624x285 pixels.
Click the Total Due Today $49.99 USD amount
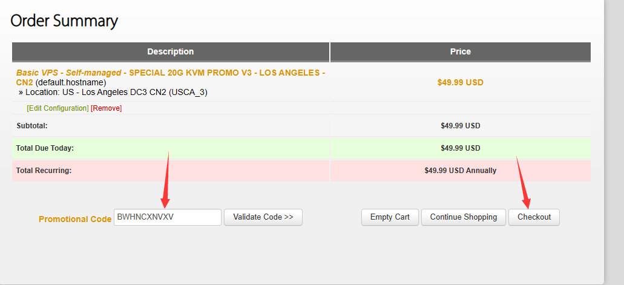pos(460,148)
